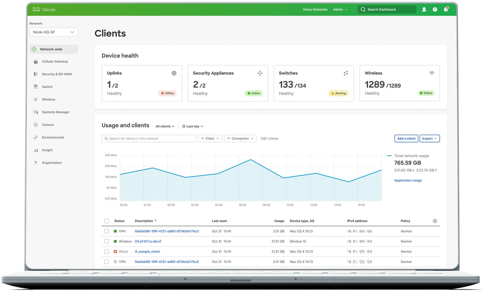Click the Switches card arrows icon
Viewport: 482px width, 291px height.
(x=346, y=73)
